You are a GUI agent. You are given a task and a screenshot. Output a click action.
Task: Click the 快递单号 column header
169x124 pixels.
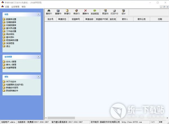click(76, 19)
